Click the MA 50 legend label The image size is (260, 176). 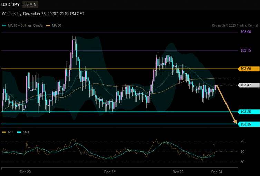click(x=57, y=25)
